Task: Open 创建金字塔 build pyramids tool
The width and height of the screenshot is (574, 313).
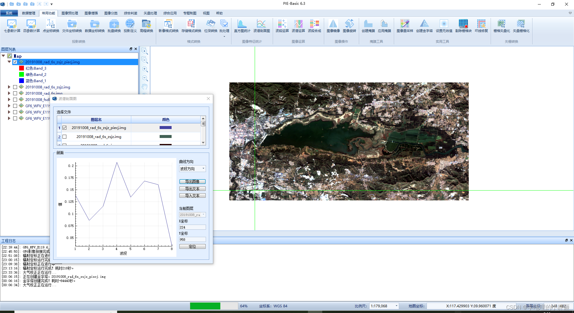Action: coord(424,26)
